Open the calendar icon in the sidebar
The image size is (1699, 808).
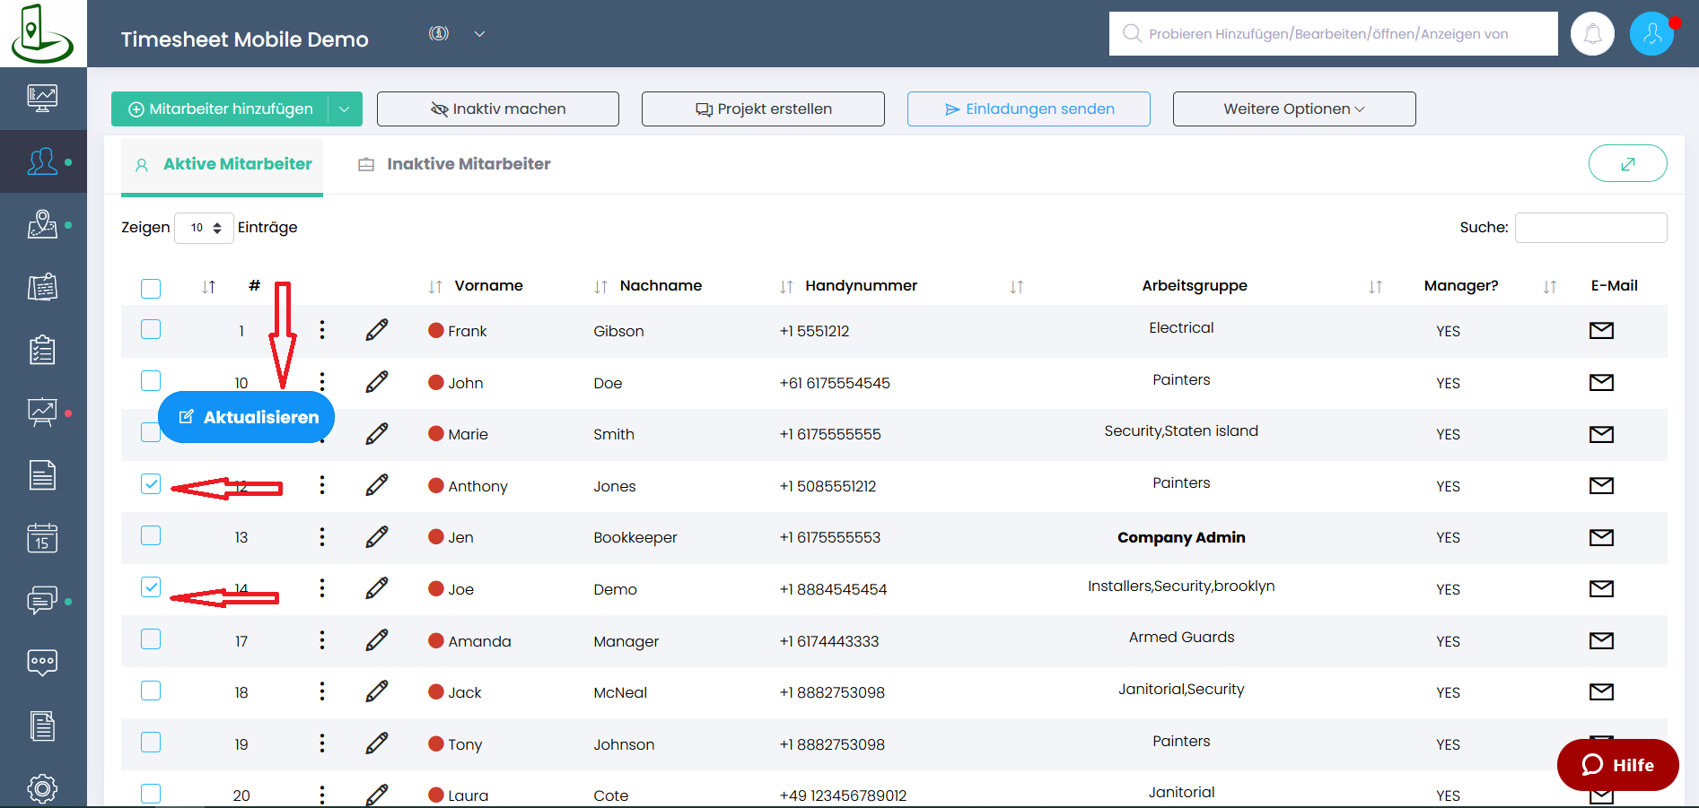pos(42,538)
